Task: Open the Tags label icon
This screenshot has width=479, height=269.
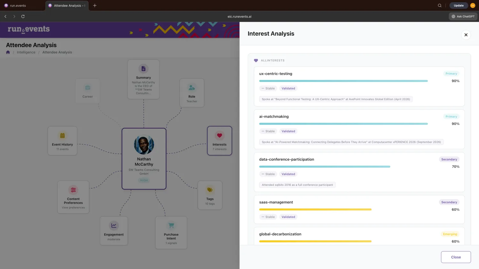Action: [x=210, y=190]
